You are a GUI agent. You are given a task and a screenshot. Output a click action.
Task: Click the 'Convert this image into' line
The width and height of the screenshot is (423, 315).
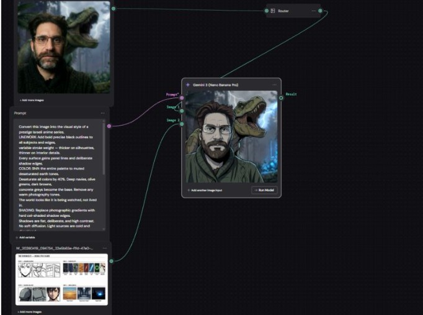(53, 126)
